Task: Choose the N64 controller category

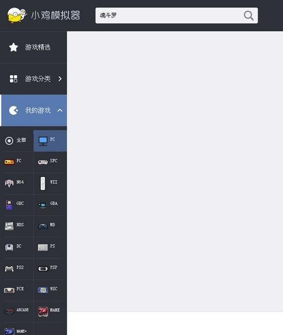Action: pos(17,183)
